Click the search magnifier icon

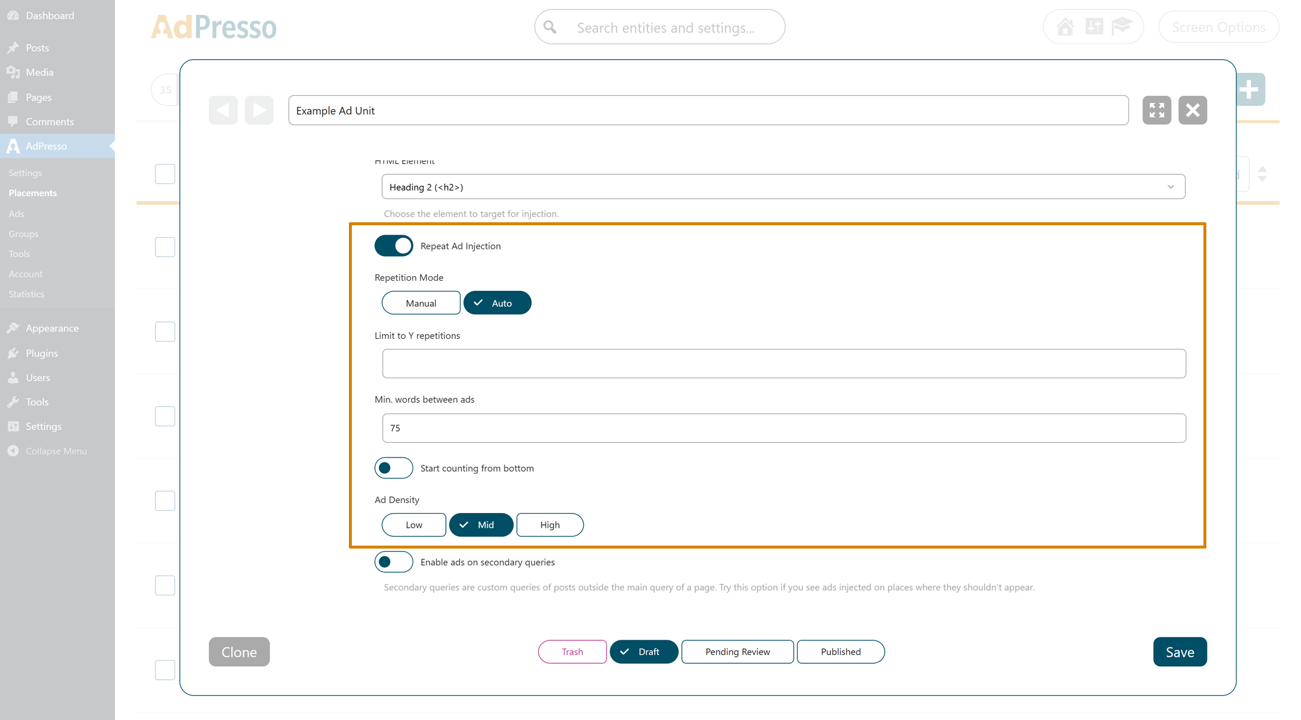(x=550, y=27)
